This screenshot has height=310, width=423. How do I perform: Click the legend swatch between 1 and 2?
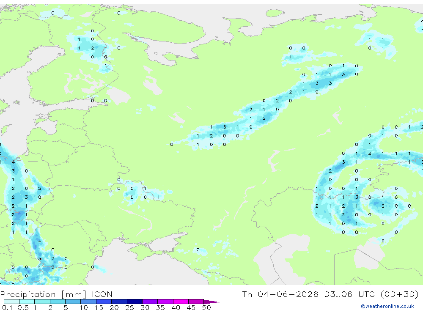coord(42,302)
